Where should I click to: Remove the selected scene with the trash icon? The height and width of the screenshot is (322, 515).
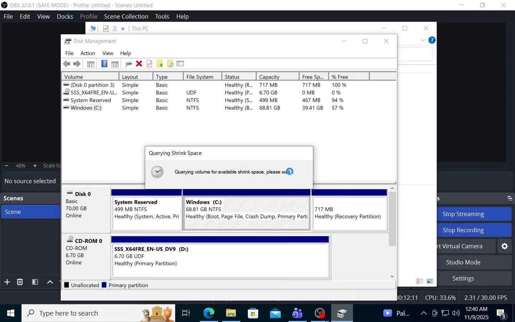[x=20, y=282]
